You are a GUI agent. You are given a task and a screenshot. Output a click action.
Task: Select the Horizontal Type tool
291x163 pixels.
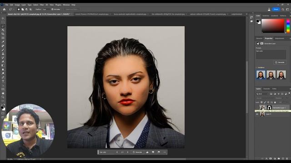[3, 81]
